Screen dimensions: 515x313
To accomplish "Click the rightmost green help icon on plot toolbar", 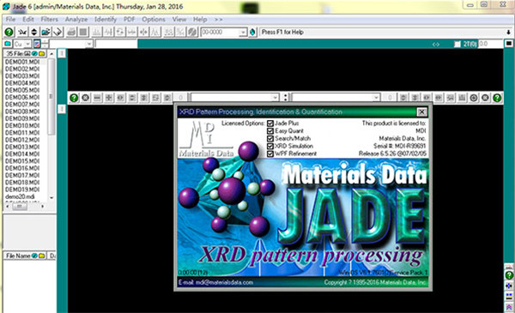I will click(x=497, y=98).
